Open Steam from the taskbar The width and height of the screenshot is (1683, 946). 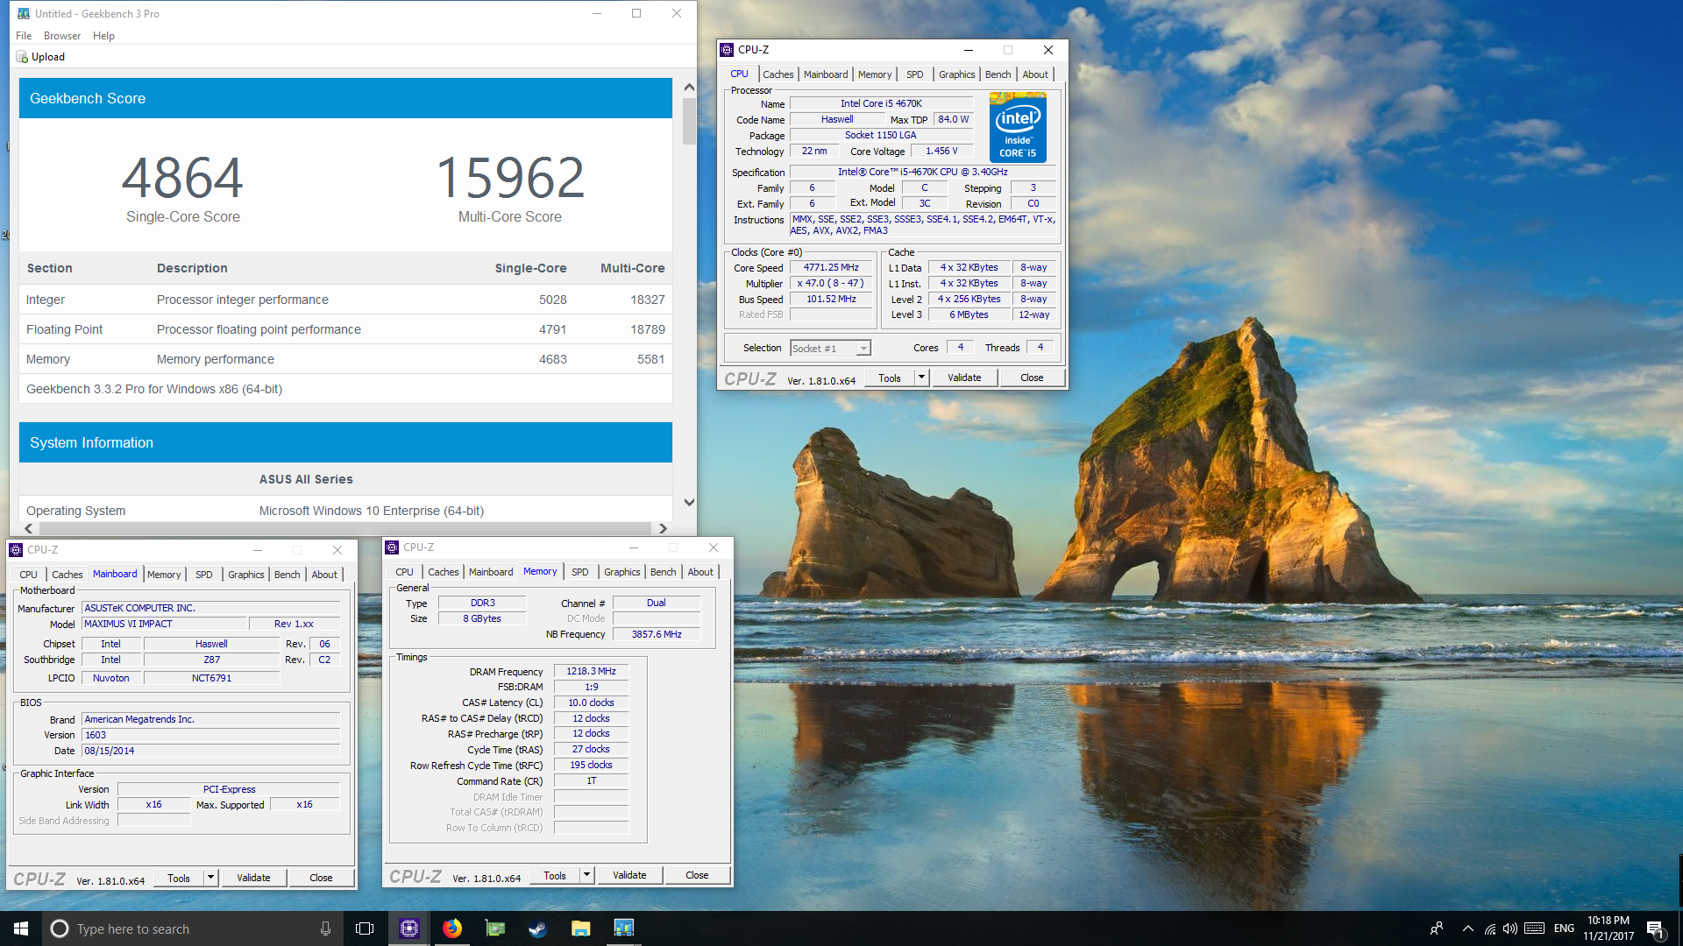click(x=537, y=928)
